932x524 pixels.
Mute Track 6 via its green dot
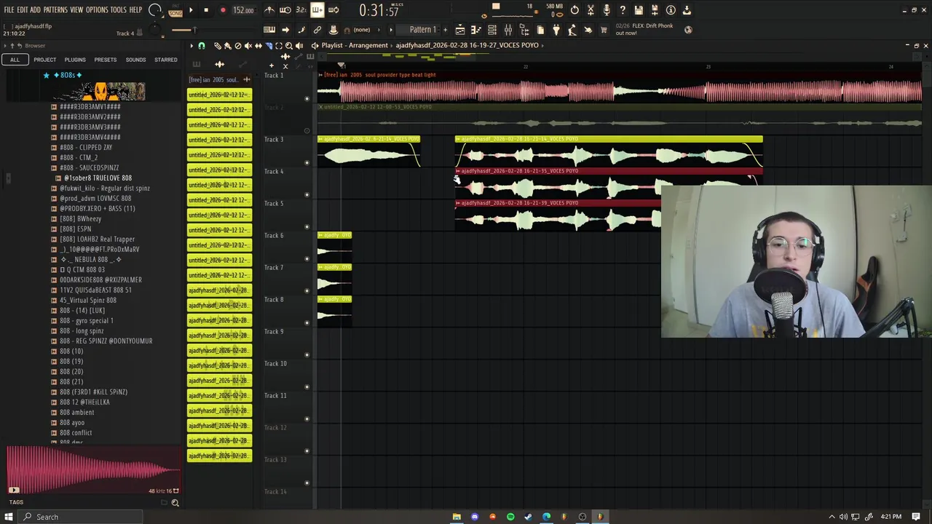307,259
